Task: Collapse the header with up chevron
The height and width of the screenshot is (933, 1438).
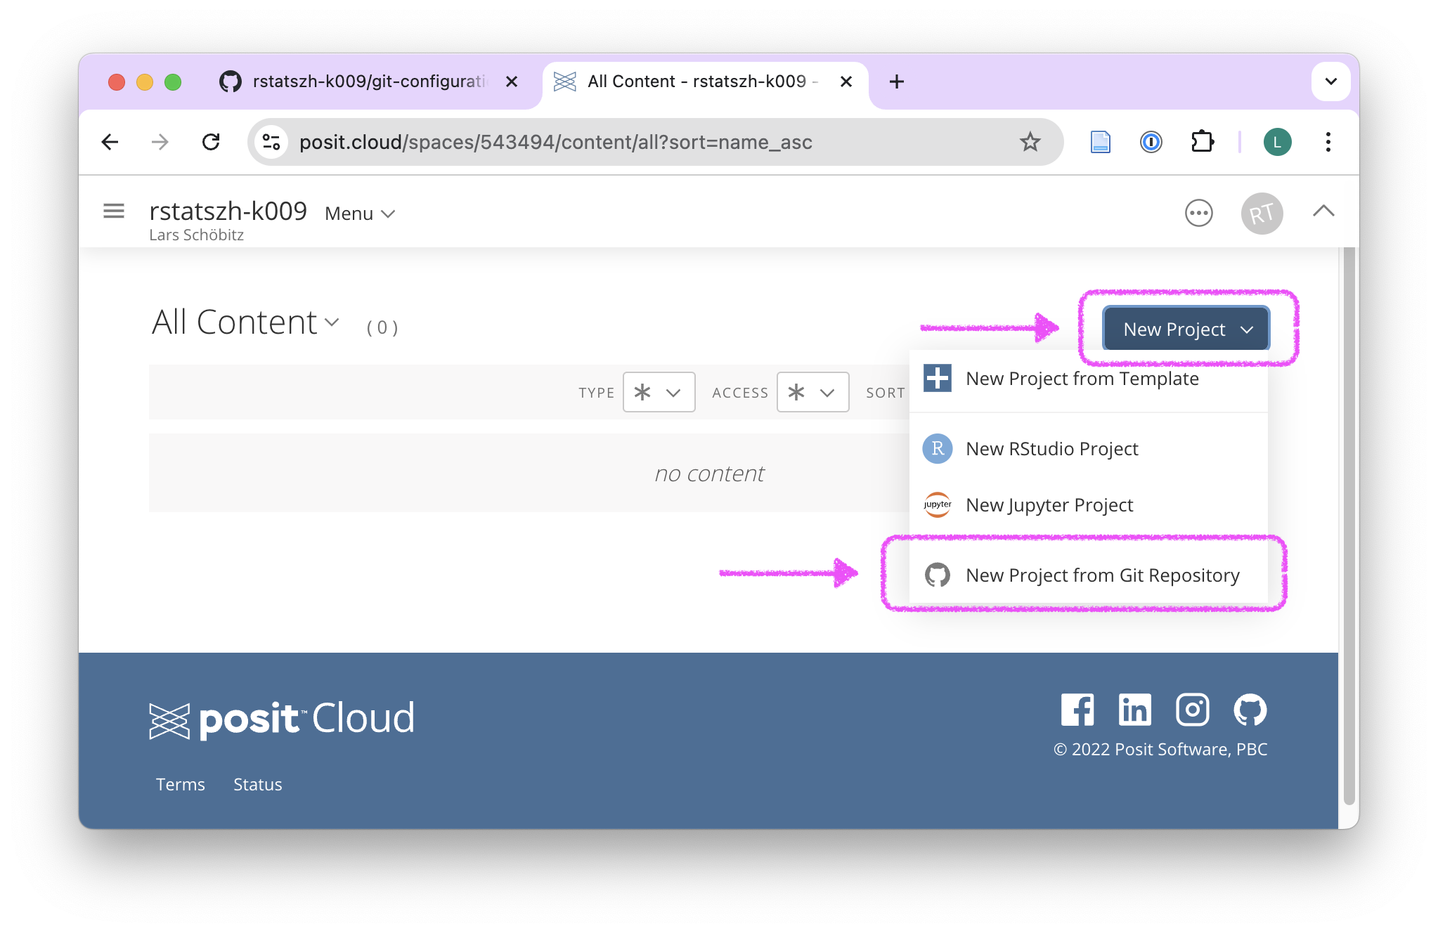Action: tap(1323, 211)
